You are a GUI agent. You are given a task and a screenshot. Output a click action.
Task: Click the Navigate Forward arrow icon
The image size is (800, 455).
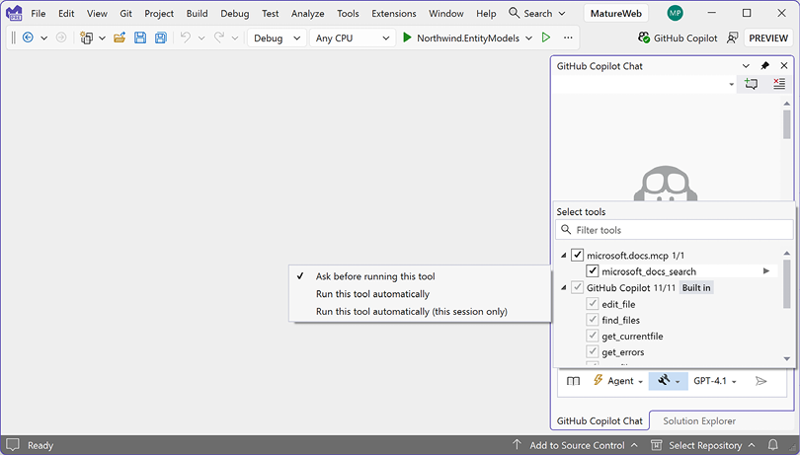point(61,38)
